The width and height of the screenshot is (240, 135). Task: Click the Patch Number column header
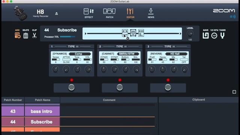[13, 100]
